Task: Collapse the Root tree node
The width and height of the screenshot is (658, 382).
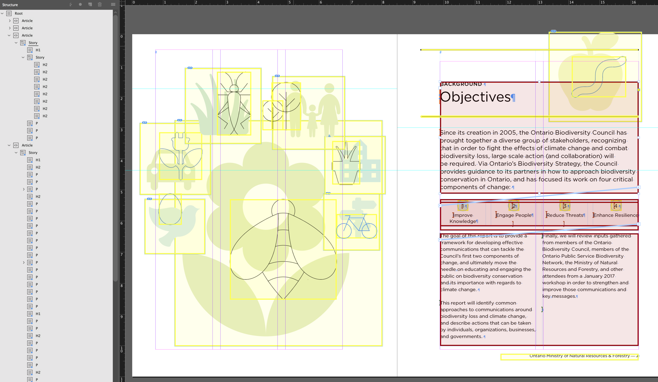Action: click(x=3, y=13)
